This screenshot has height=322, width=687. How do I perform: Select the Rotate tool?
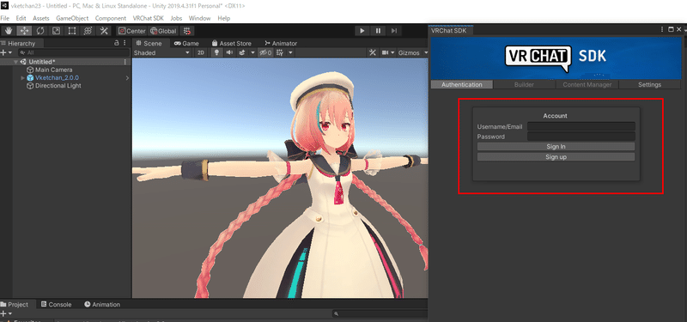tap(40, 31)
